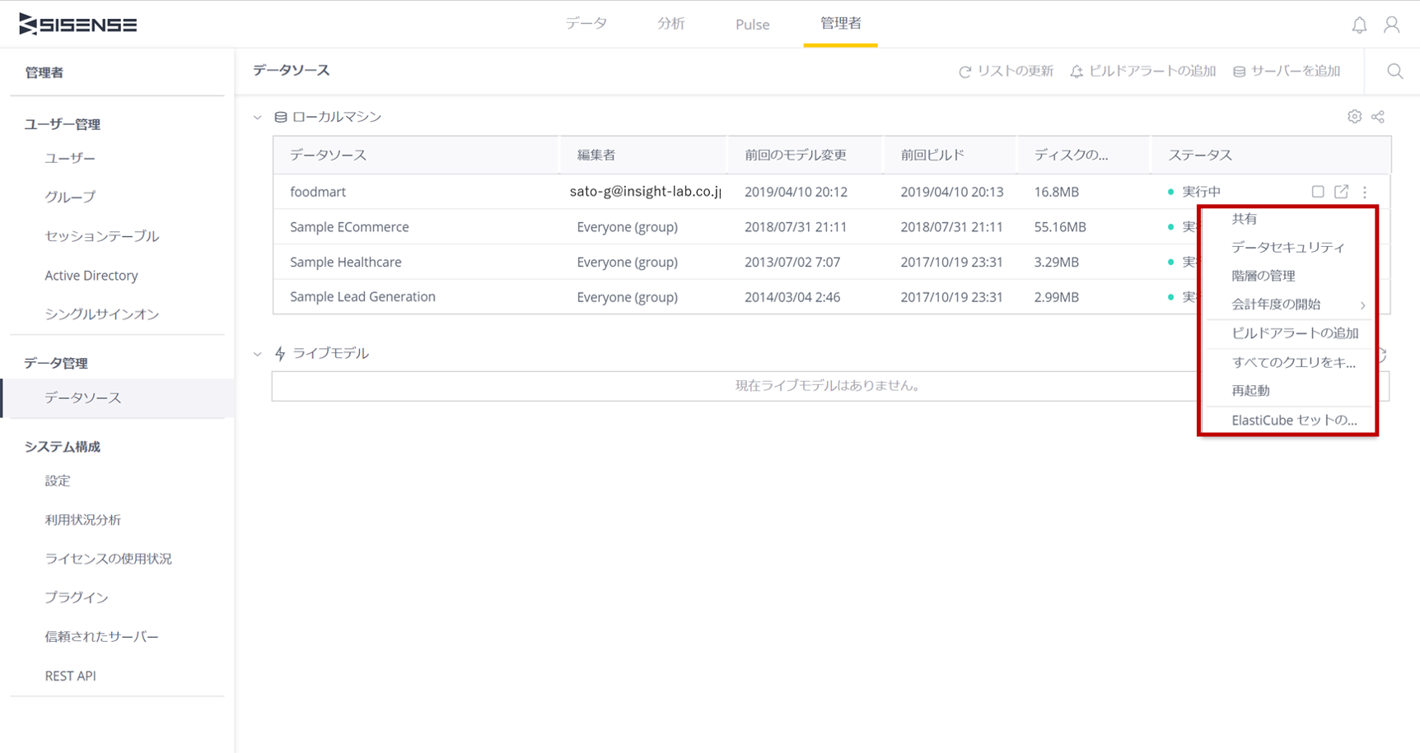Click the local machine database icon

pos(280,117)
